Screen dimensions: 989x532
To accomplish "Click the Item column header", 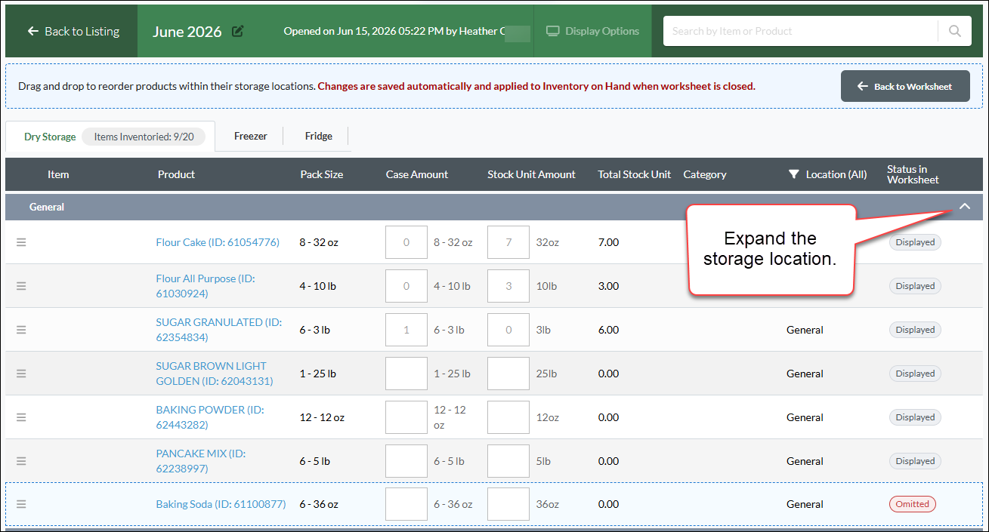I will click(x=58, y=174).
